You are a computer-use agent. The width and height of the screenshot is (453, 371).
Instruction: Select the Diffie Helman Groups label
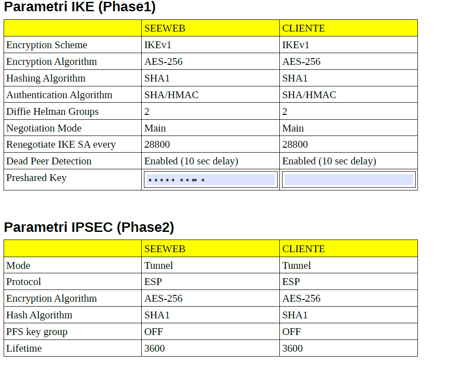53,112
